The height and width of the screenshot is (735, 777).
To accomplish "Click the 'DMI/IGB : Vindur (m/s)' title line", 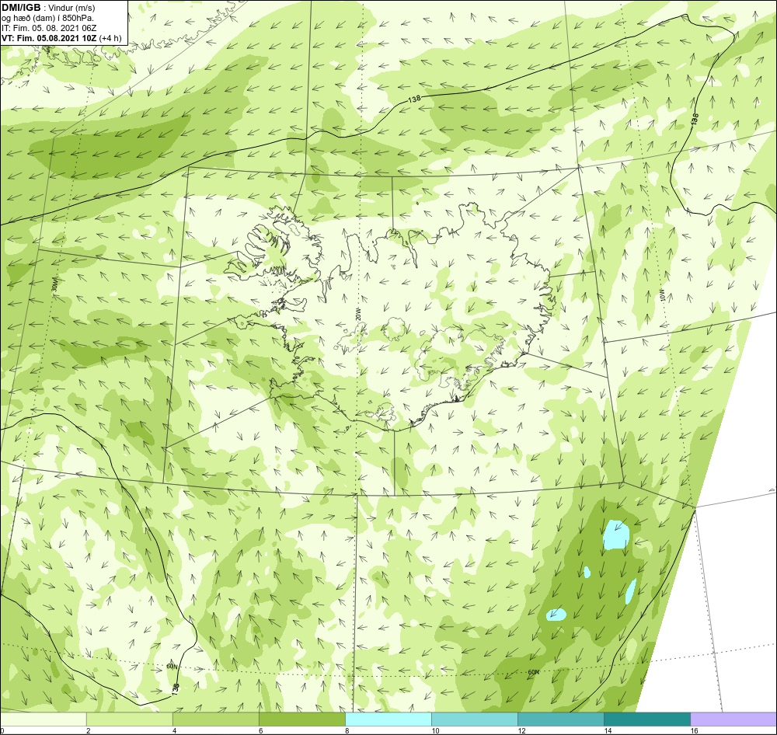I will click(x=48, y=7).
